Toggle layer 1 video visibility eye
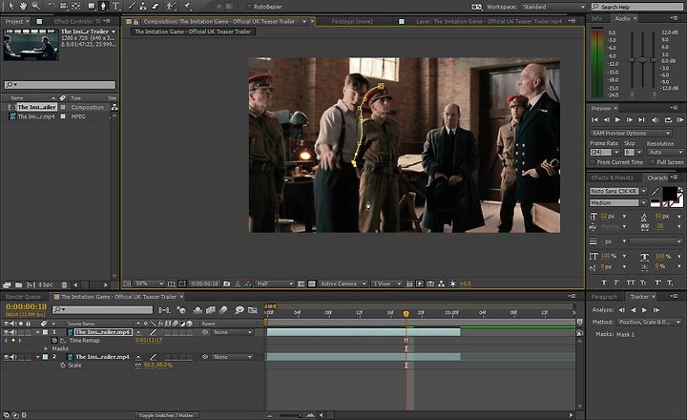 6,332
